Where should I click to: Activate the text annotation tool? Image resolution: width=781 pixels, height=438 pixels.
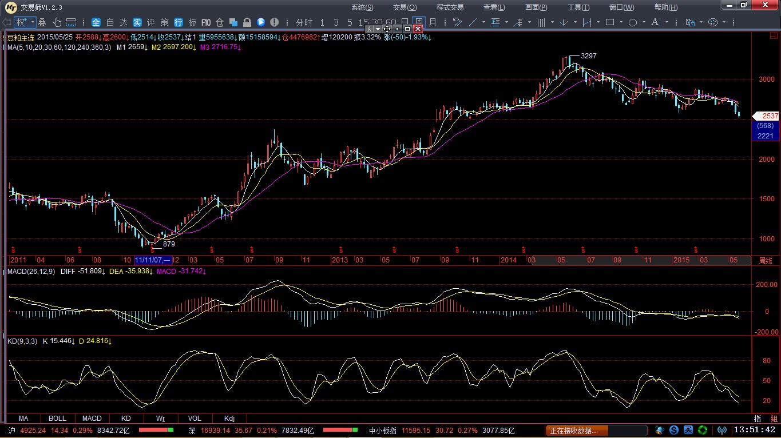coord(653,22)
